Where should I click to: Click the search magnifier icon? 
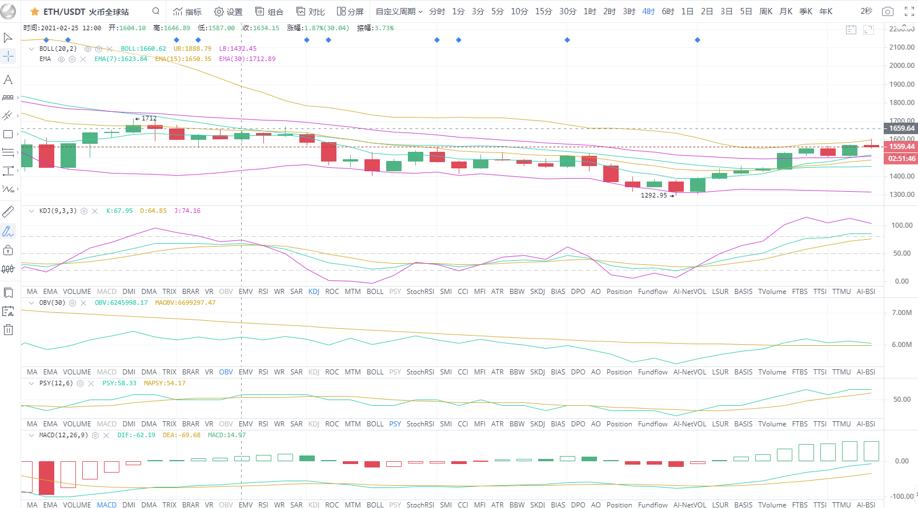coord(156,11)
